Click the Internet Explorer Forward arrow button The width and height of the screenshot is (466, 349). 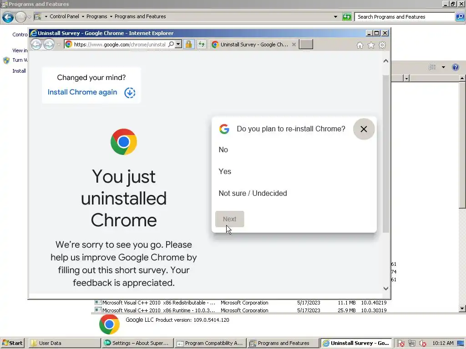(49, 45)
